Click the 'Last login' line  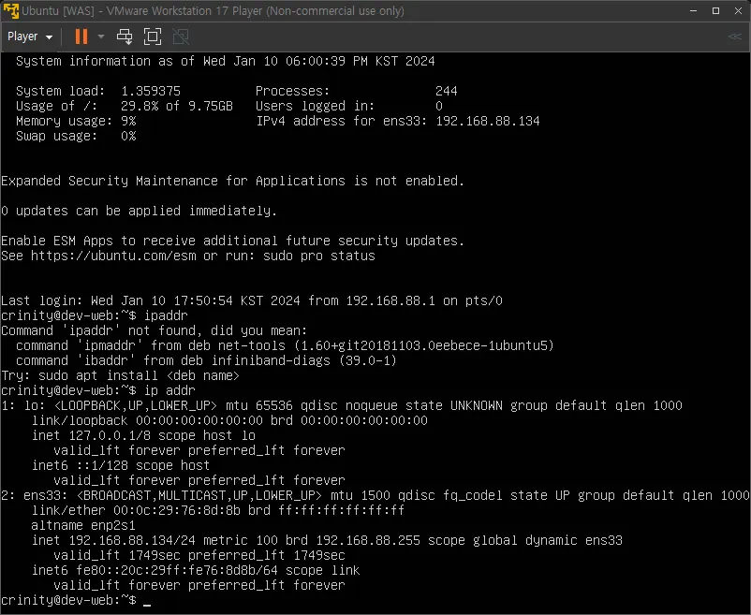tap(252, 300)
